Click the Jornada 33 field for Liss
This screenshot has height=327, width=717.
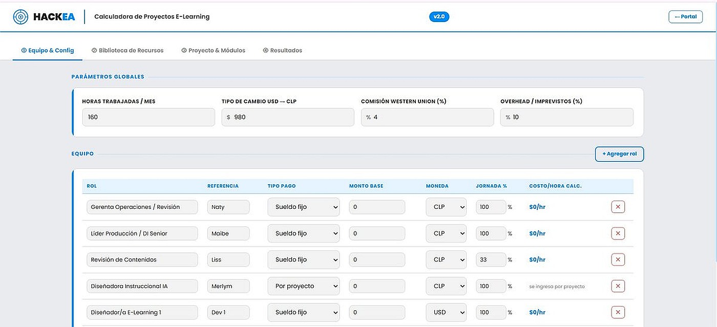(x=491, y=259)
